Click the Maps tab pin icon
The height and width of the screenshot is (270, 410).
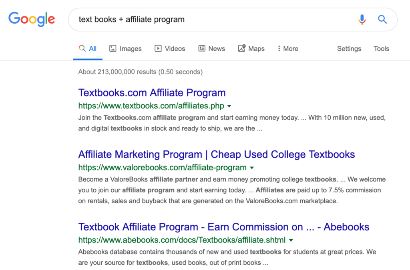tap(241, 48)
